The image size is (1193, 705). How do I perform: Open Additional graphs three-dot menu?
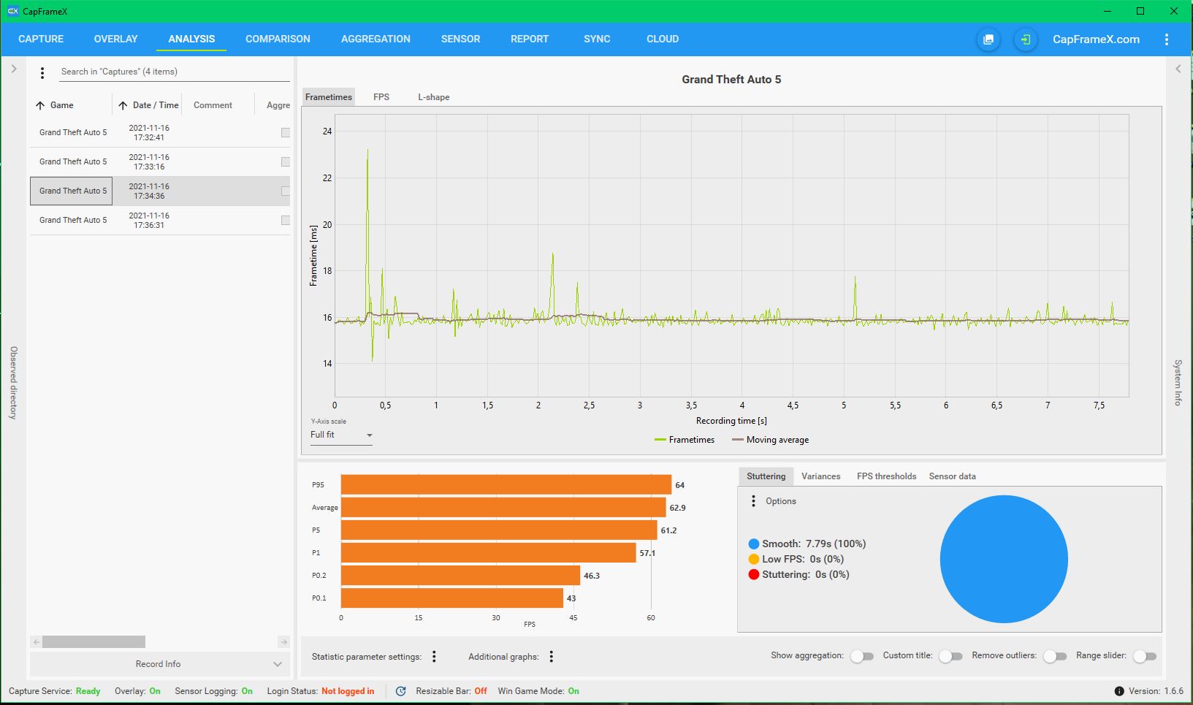pos(552,656)
